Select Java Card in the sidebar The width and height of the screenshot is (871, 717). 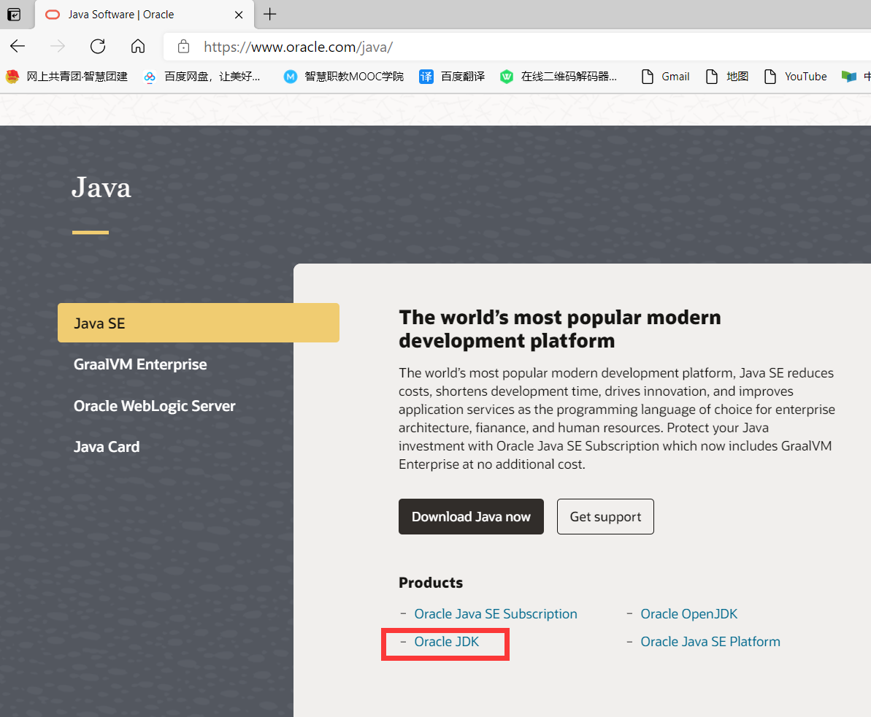coord(107,447)
